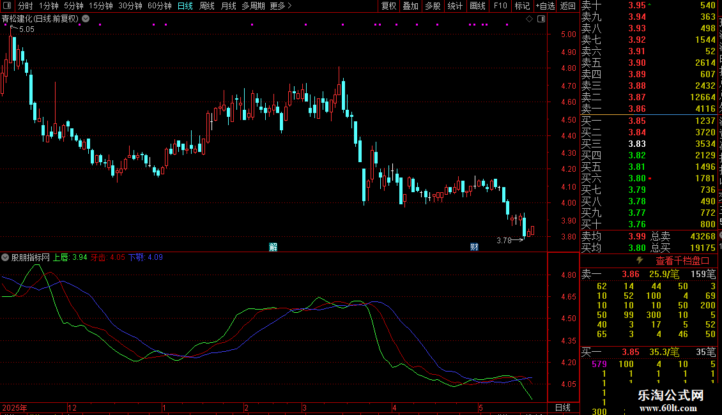This screenshot has width=722, height=415.
Task: Click the 5.05 high price label
Action: [x=27, y=29]
